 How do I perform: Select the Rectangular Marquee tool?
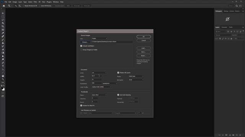[3, 16]
